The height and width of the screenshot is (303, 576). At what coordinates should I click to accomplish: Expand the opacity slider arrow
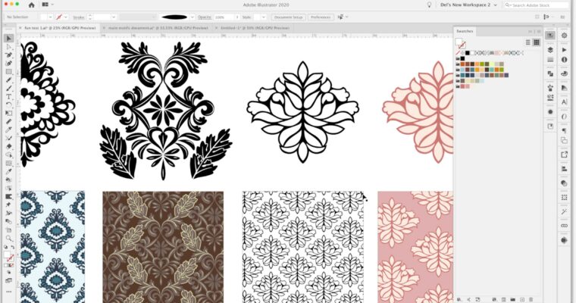(237, 17)
